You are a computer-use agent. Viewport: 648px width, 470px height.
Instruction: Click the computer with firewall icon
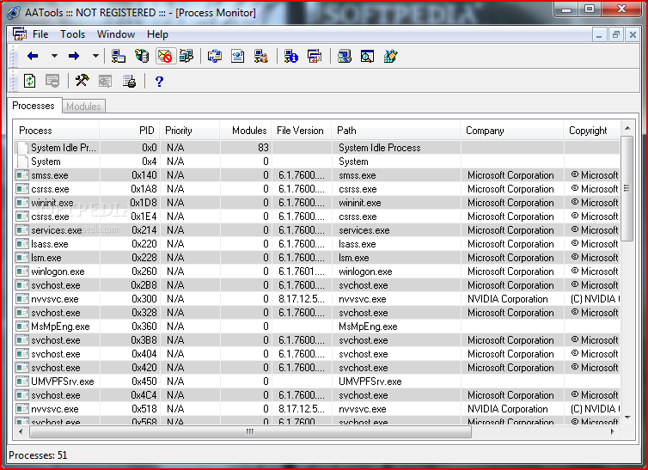click(260, 56)
